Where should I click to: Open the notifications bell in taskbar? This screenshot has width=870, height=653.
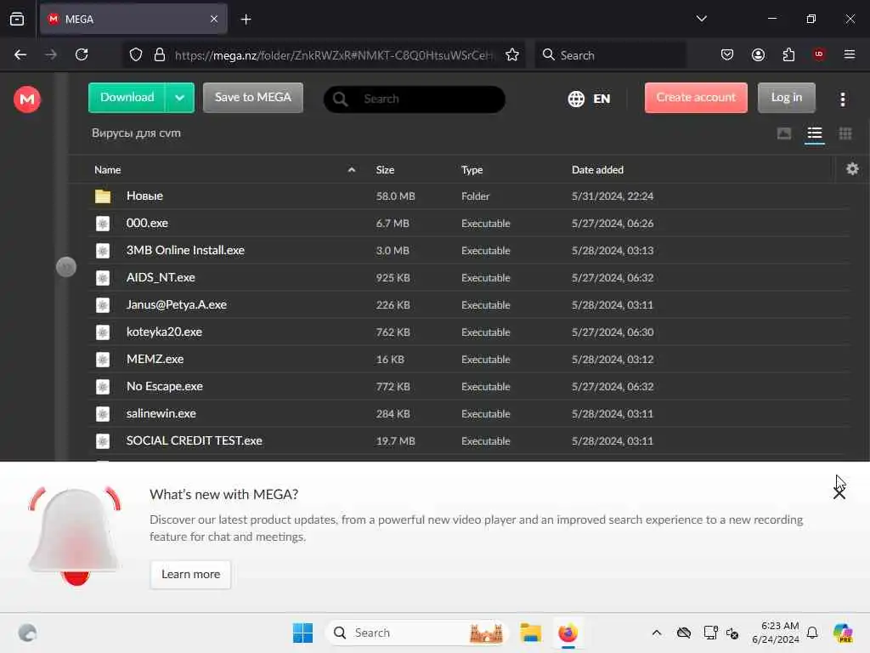812,633
